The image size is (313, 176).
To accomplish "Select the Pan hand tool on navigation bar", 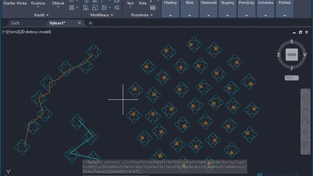I will coord(305,111).
